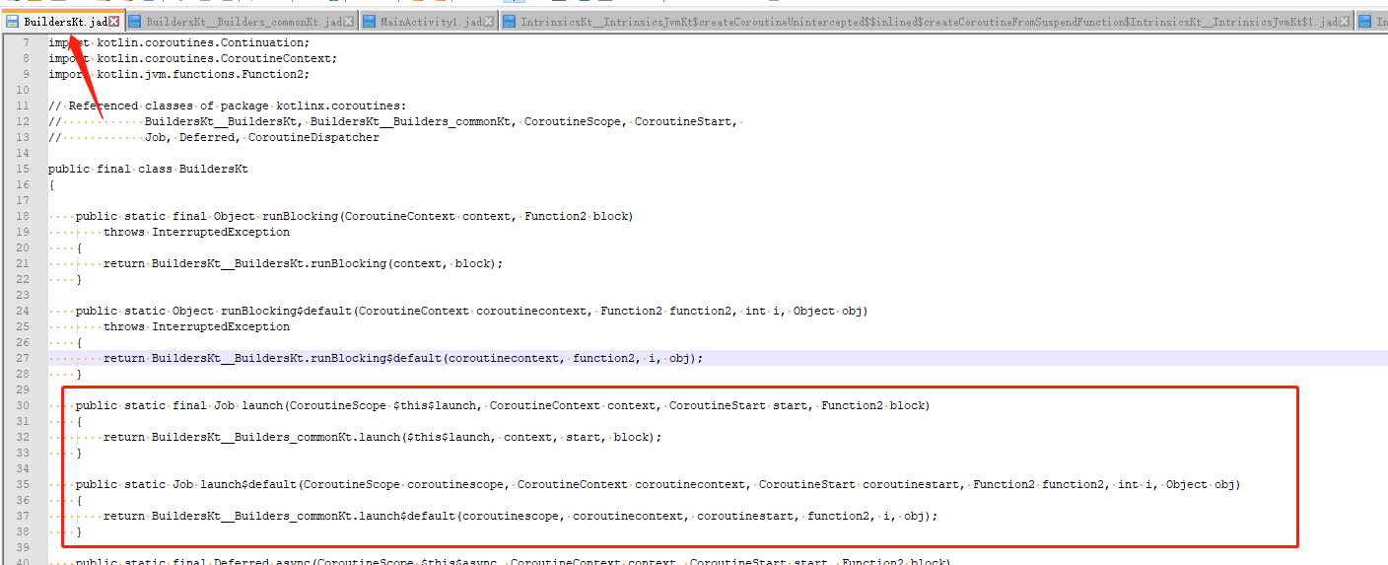
Task: Click 'throws InterruptedException' on line 25
Action: 197,326
